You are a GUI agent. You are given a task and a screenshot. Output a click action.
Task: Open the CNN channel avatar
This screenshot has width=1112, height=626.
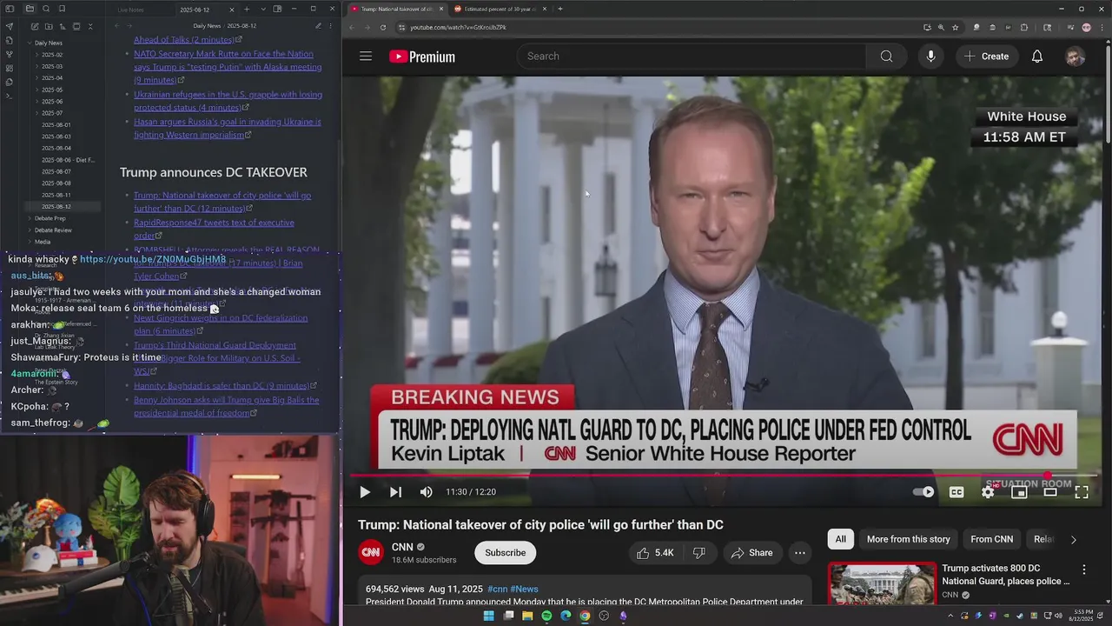pos(371,552)
